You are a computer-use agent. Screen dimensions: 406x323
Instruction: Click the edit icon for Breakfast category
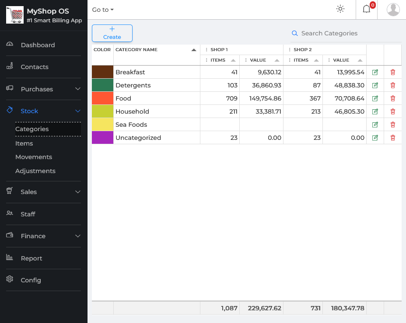[375, 72]
